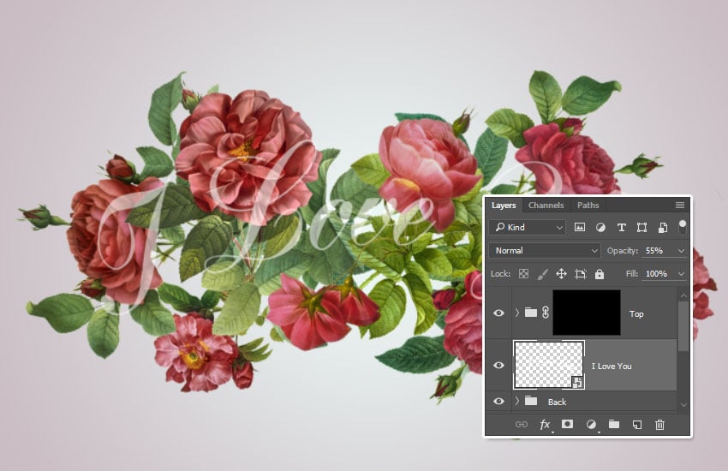728x471 pixels.
Task: Click the Link layers icon
Action: (x=522, y=424)
